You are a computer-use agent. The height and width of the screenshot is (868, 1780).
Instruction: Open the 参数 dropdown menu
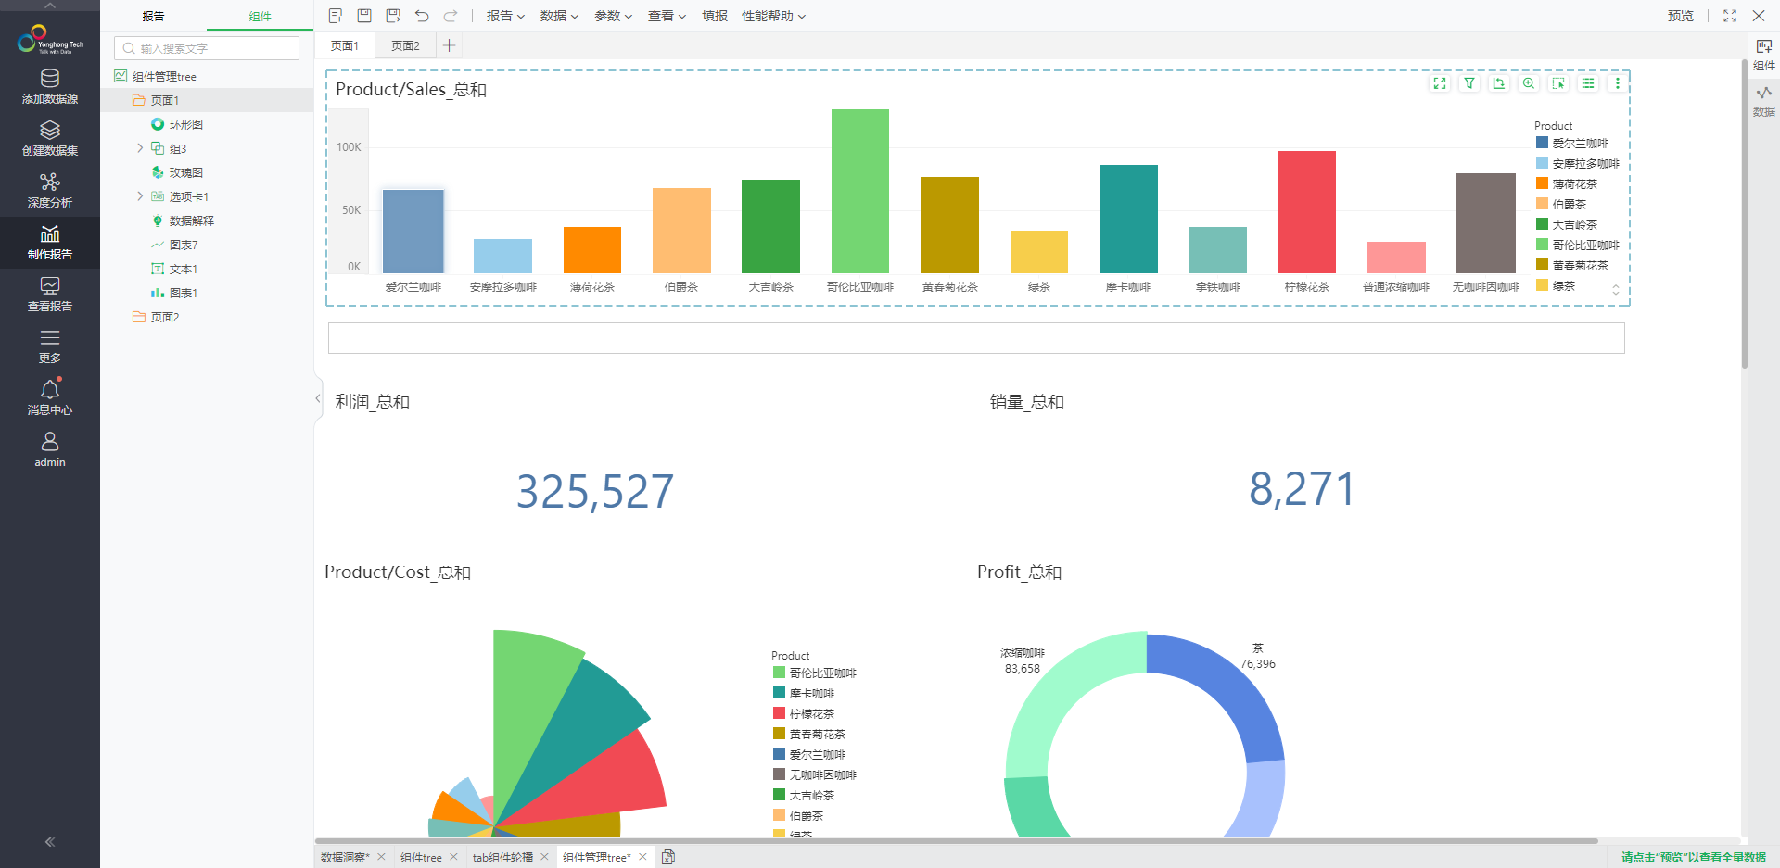pos(613,16)
